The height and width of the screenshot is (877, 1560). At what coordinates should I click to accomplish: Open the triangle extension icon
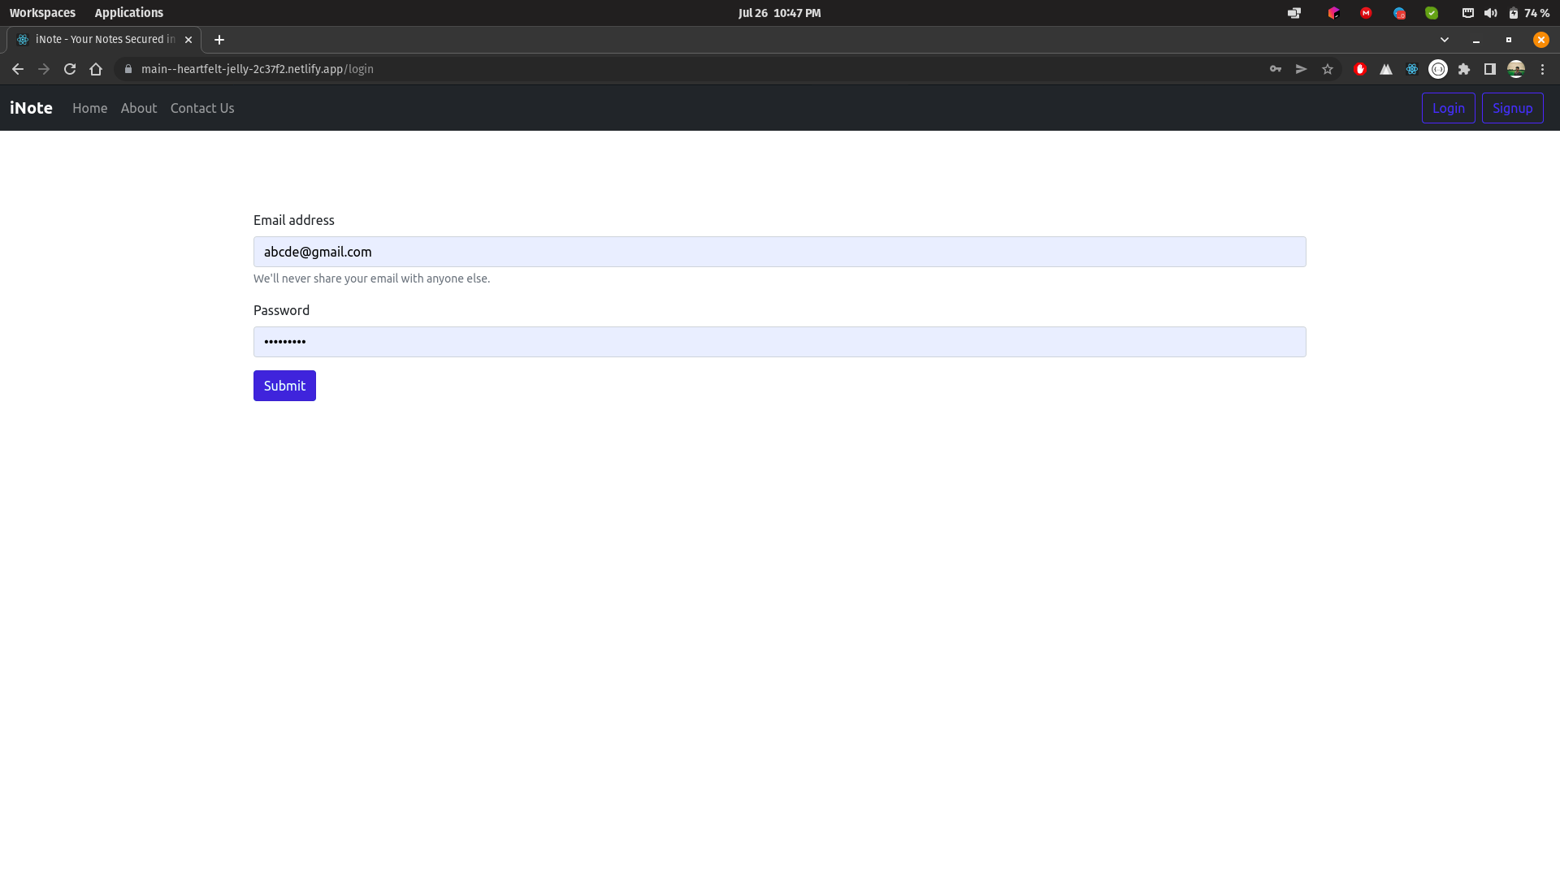[x=1386, y=69]
